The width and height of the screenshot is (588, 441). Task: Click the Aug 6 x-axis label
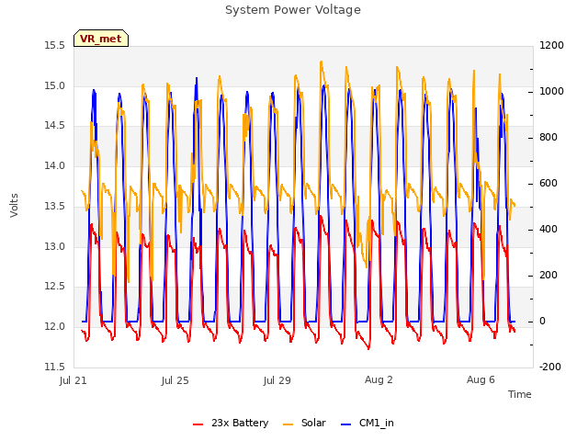pos(481,379)
